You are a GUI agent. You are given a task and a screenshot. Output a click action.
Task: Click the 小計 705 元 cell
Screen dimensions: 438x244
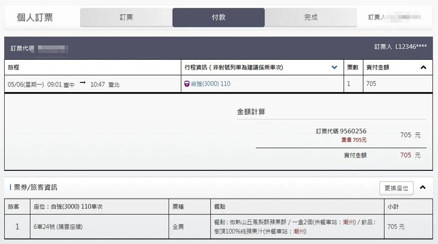408,226
